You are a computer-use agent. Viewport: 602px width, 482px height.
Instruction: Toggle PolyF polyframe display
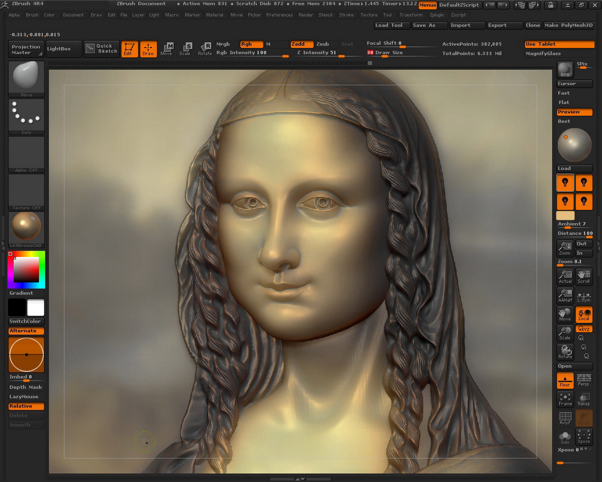click(x=565, y=418)
